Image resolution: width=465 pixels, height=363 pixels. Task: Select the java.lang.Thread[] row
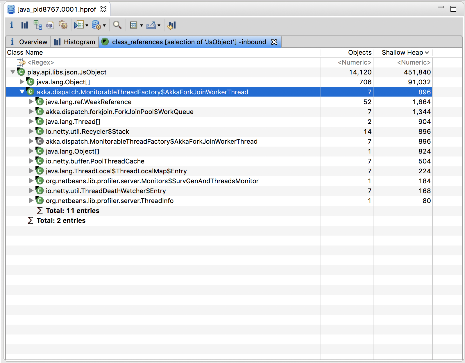(x=219, y=122)
